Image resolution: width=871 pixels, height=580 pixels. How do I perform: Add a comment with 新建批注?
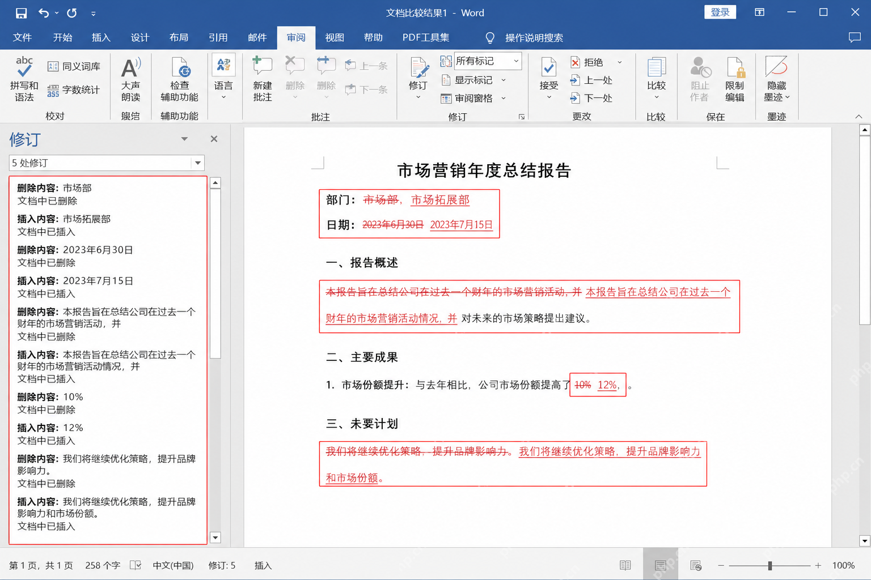click(263, 79)
